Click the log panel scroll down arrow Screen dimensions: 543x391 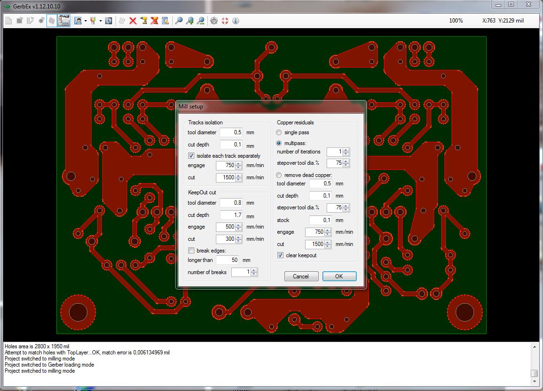535,382
